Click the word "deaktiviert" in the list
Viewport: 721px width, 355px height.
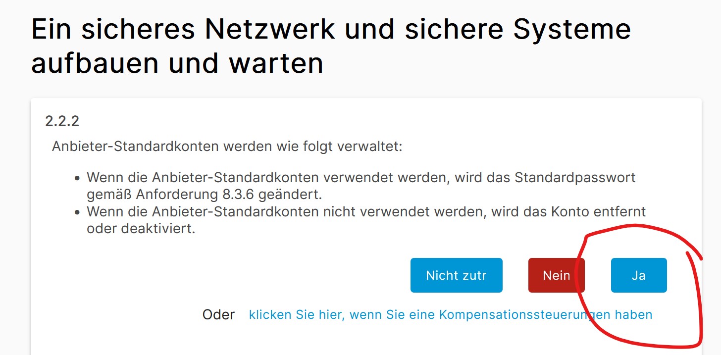162,229
